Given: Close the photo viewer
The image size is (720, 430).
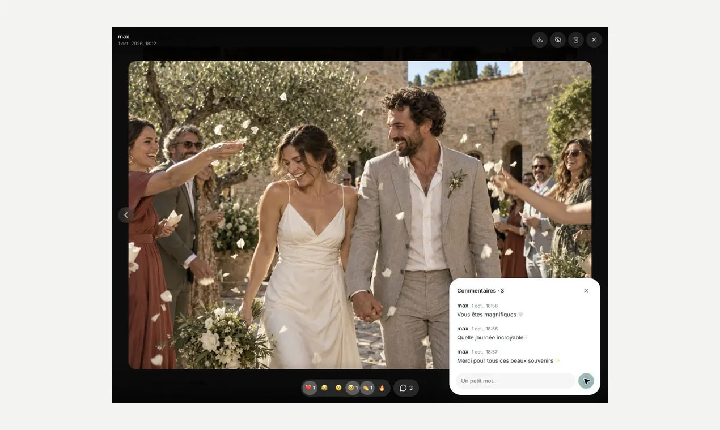Looking at the screenshot, I should [594, 40].
